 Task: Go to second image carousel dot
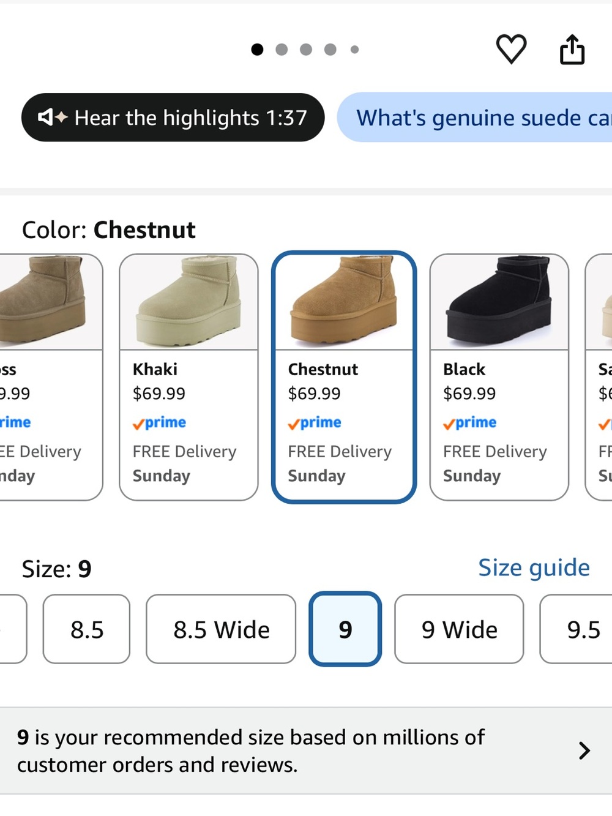click(282, 50)
